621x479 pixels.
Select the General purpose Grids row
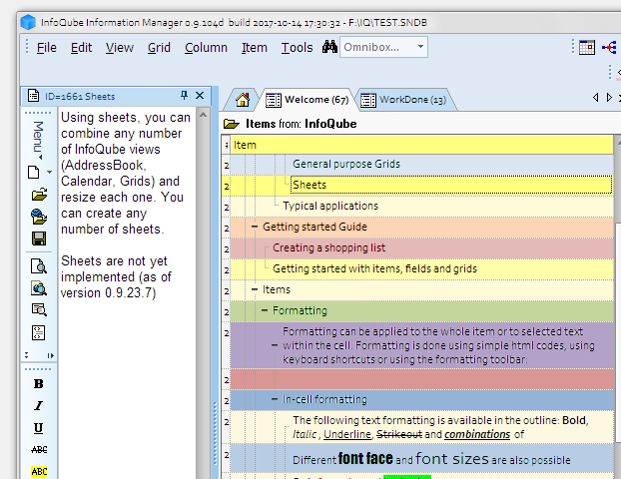pos(421,164)
